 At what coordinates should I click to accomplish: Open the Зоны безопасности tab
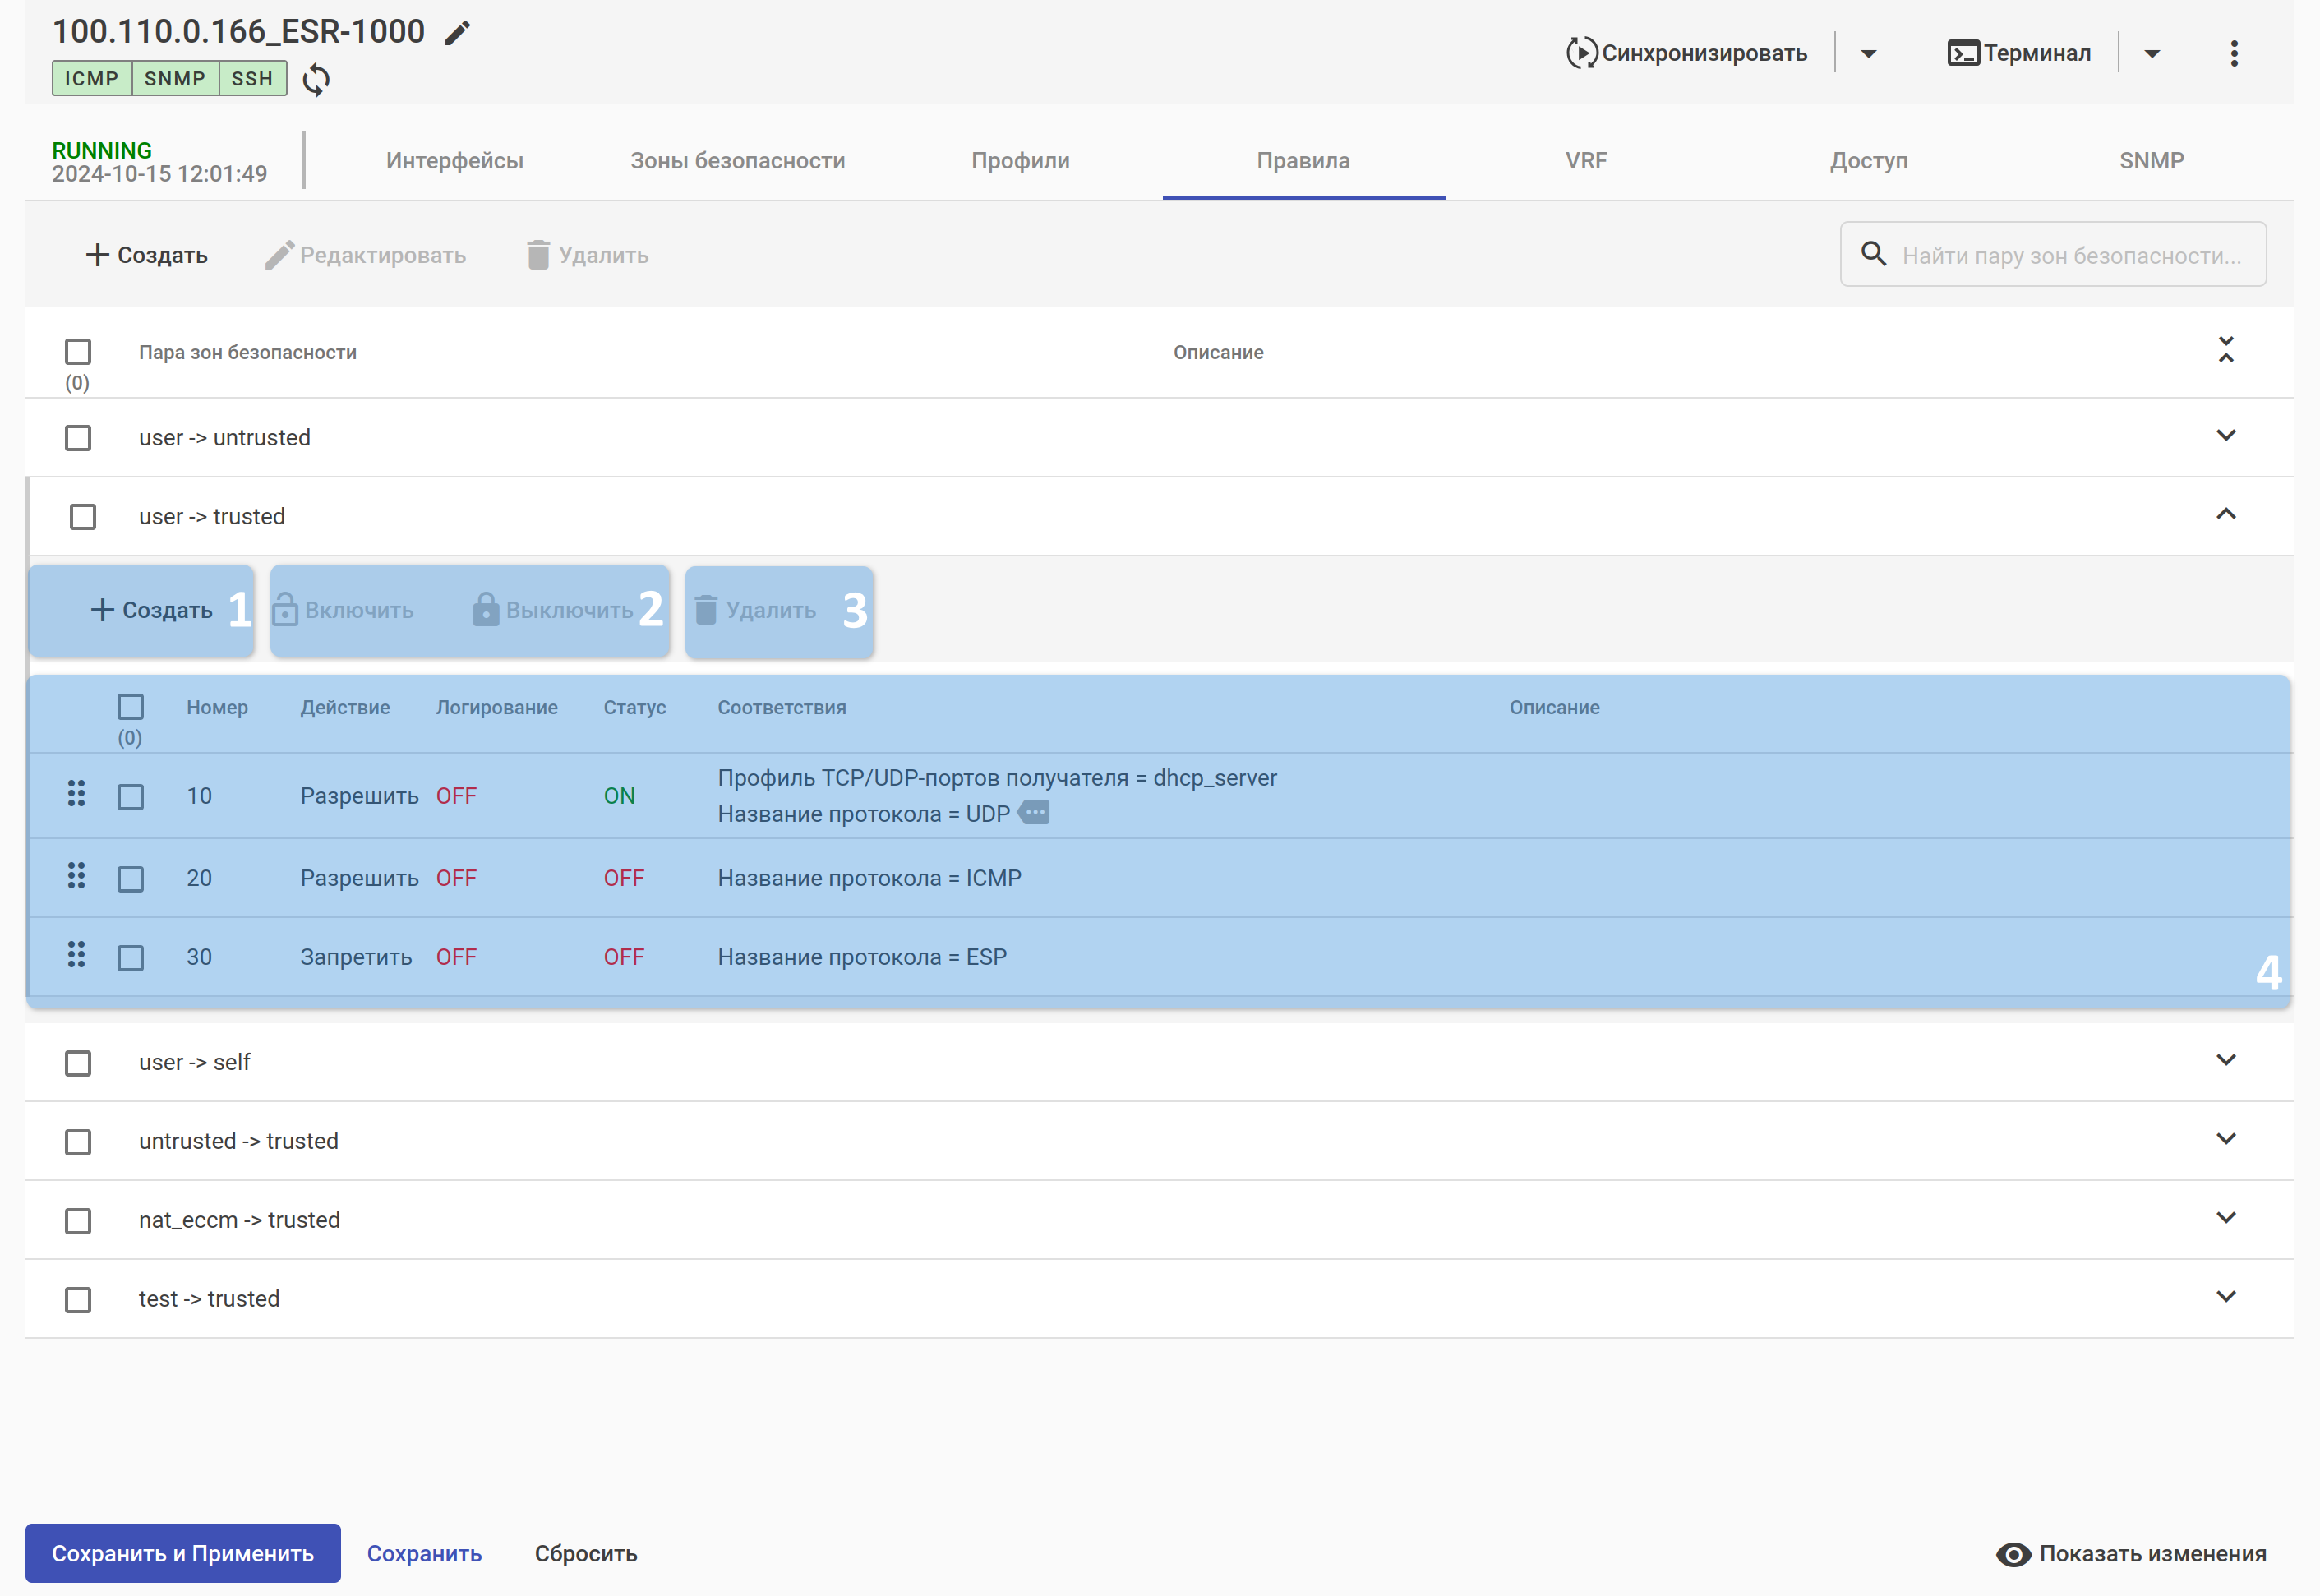point(737,161)
